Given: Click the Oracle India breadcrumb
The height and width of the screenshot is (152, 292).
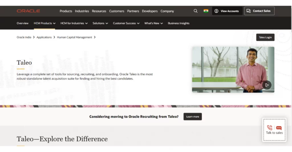Looking at the screenshot, I should pyautogui.click(x=24, y=37).
